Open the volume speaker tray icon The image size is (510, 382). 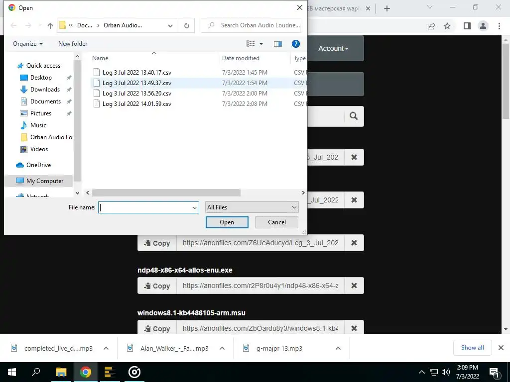pyautogui.click(x=446, y=372)
